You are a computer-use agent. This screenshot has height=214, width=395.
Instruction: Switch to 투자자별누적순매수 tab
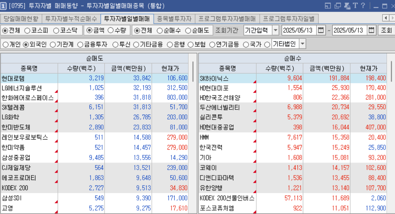tap(71, 19)
